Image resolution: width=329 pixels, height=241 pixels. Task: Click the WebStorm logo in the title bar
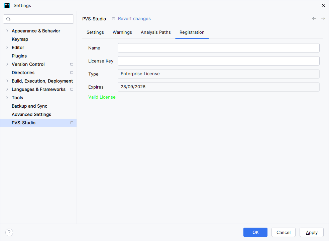tap(7, 5)
